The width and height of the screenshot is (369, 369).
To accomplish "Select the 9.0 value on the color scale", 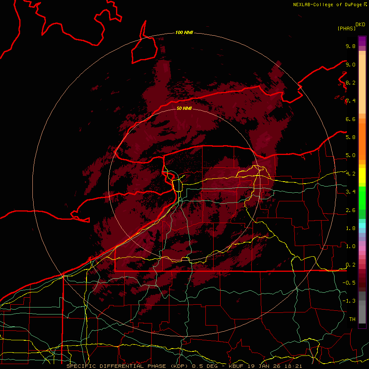I will 351,64.
